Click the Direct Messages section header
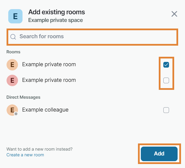Screen dimensions: 185x168 click(x=23, y=97)
